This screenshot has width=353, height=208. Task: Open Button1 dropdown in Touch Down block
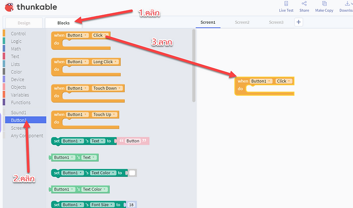pyautogui.click(x=78, y=88)
